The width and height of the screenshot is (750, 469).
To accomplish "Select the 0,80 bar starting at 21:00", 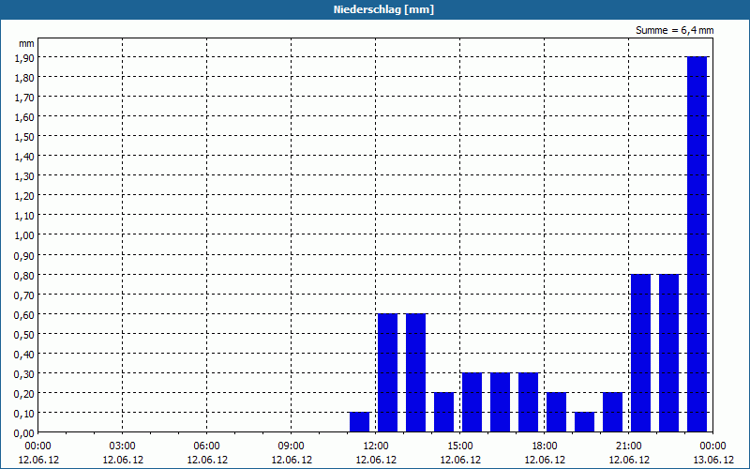I will [641, 354].
